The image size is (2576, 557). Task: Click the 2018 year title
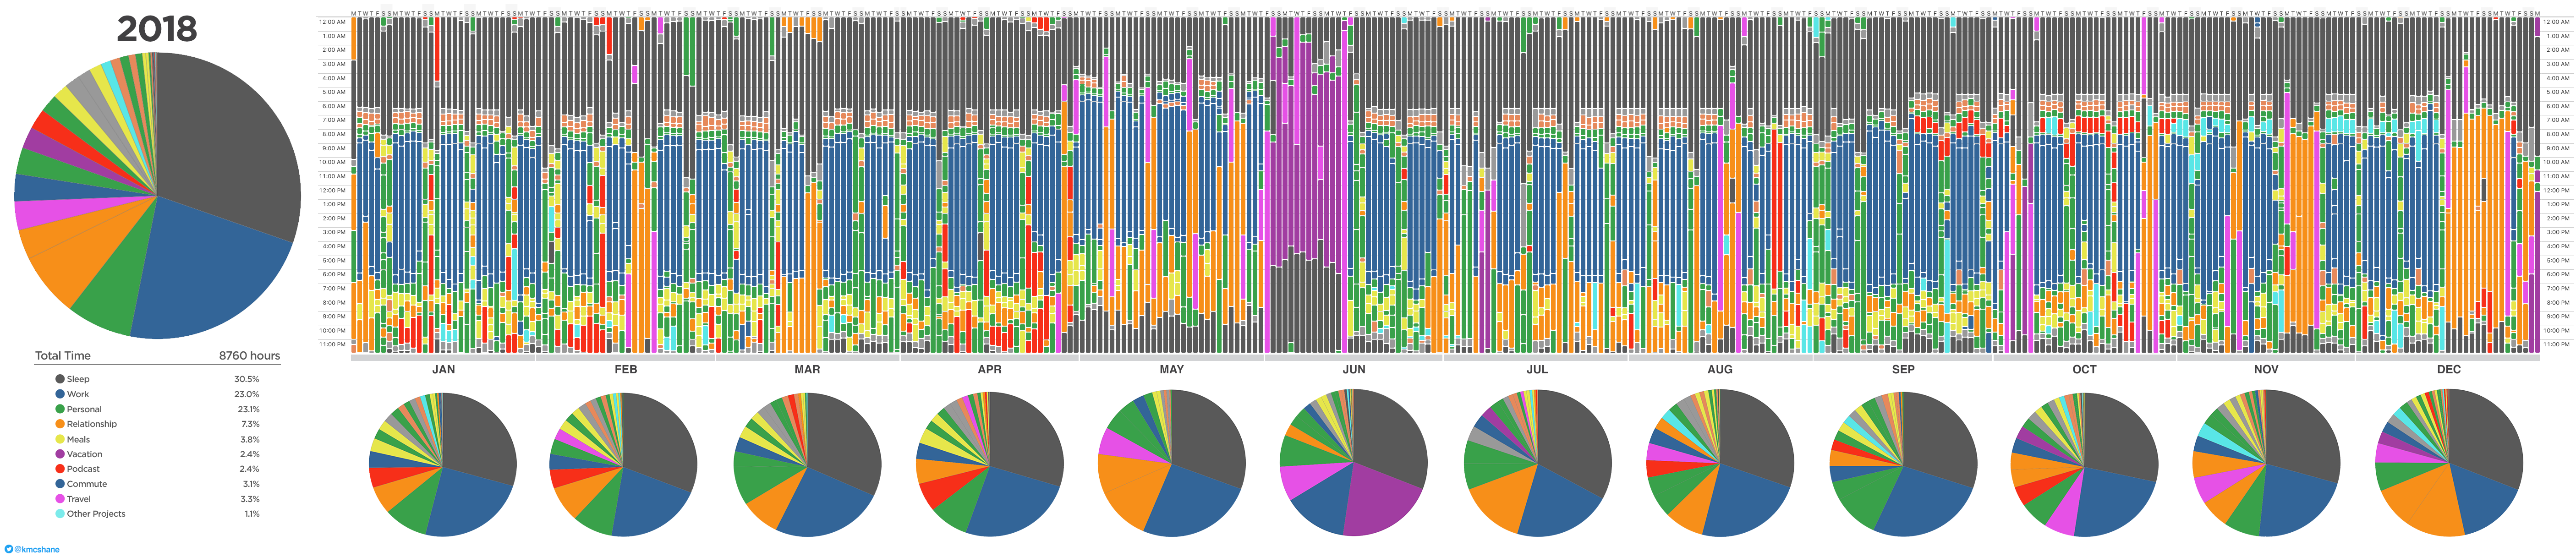[157, 29]
